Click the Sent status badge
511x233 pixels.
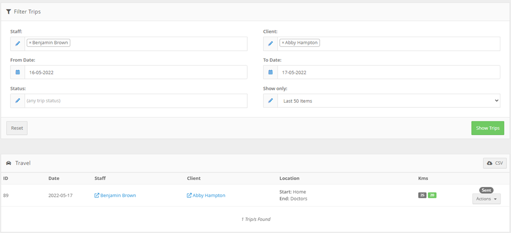486,190
